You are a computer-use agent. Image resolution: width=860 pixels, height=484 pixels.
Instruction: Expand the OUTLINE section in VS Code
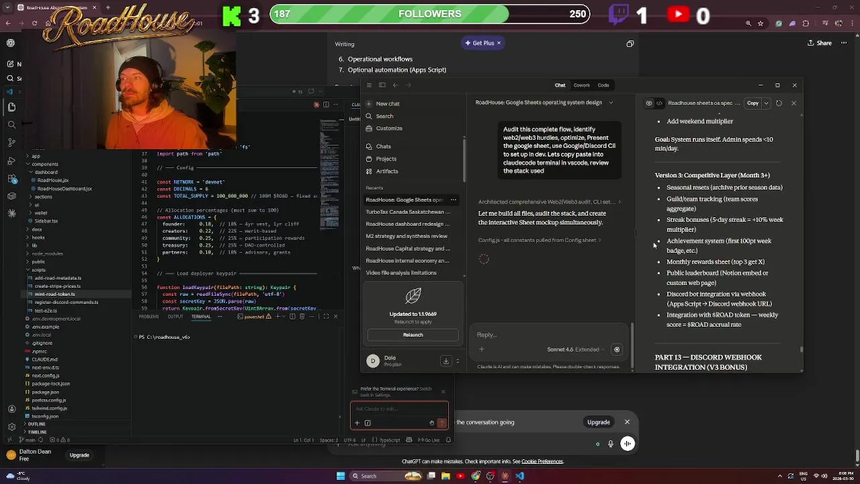pos(37,424)
